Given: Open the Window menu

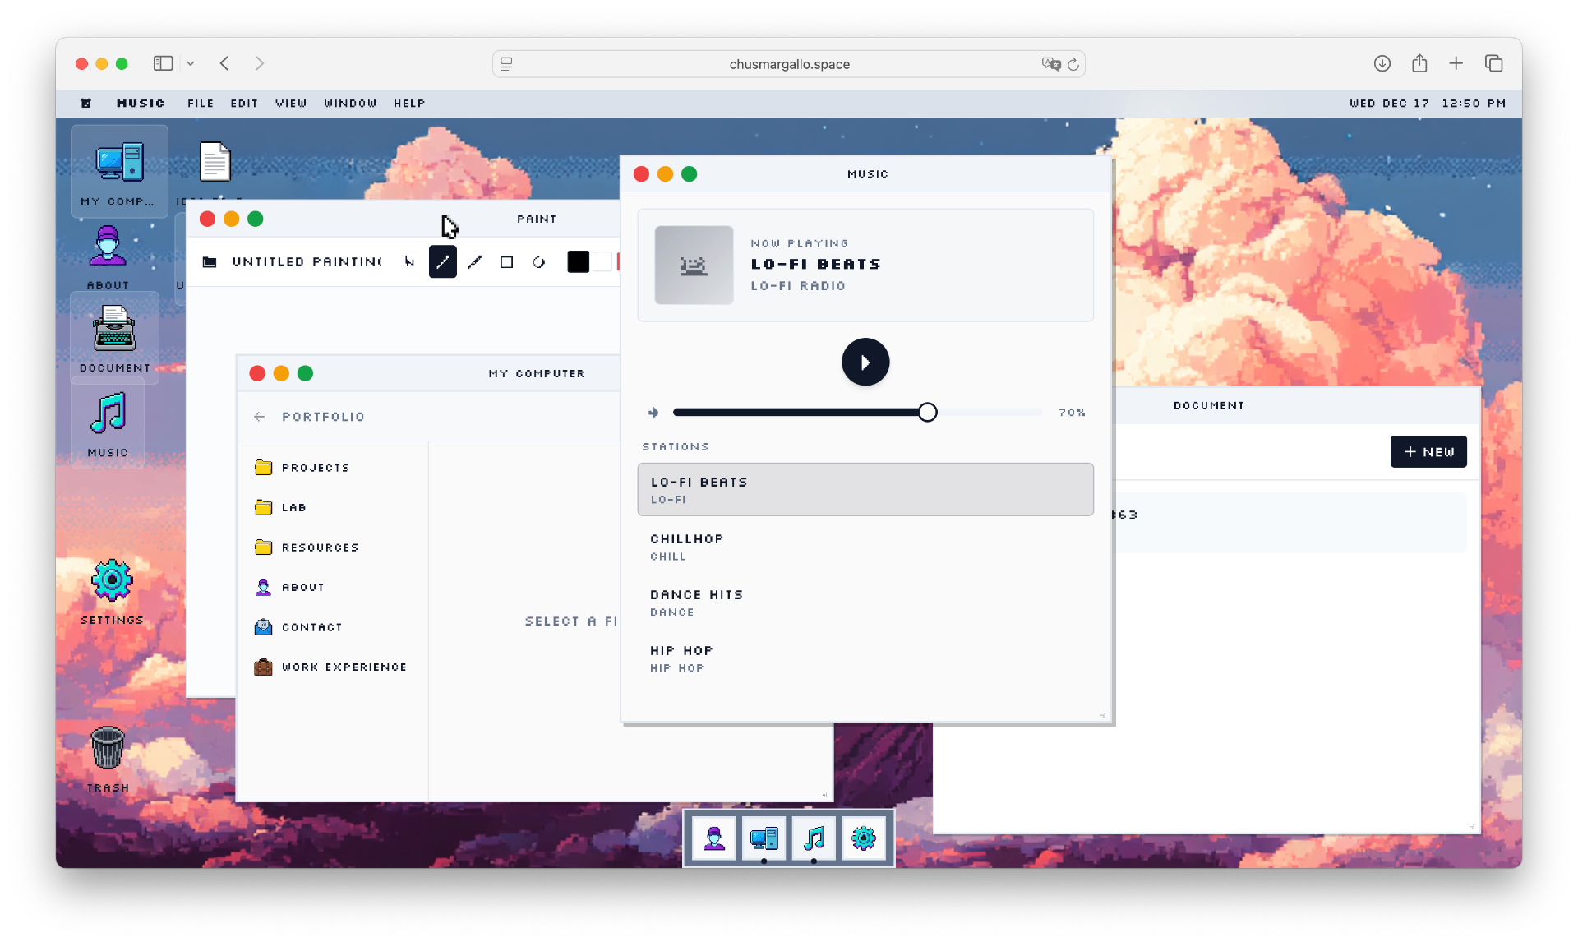Looking at the screenshot, I should [x=349, y=103].
